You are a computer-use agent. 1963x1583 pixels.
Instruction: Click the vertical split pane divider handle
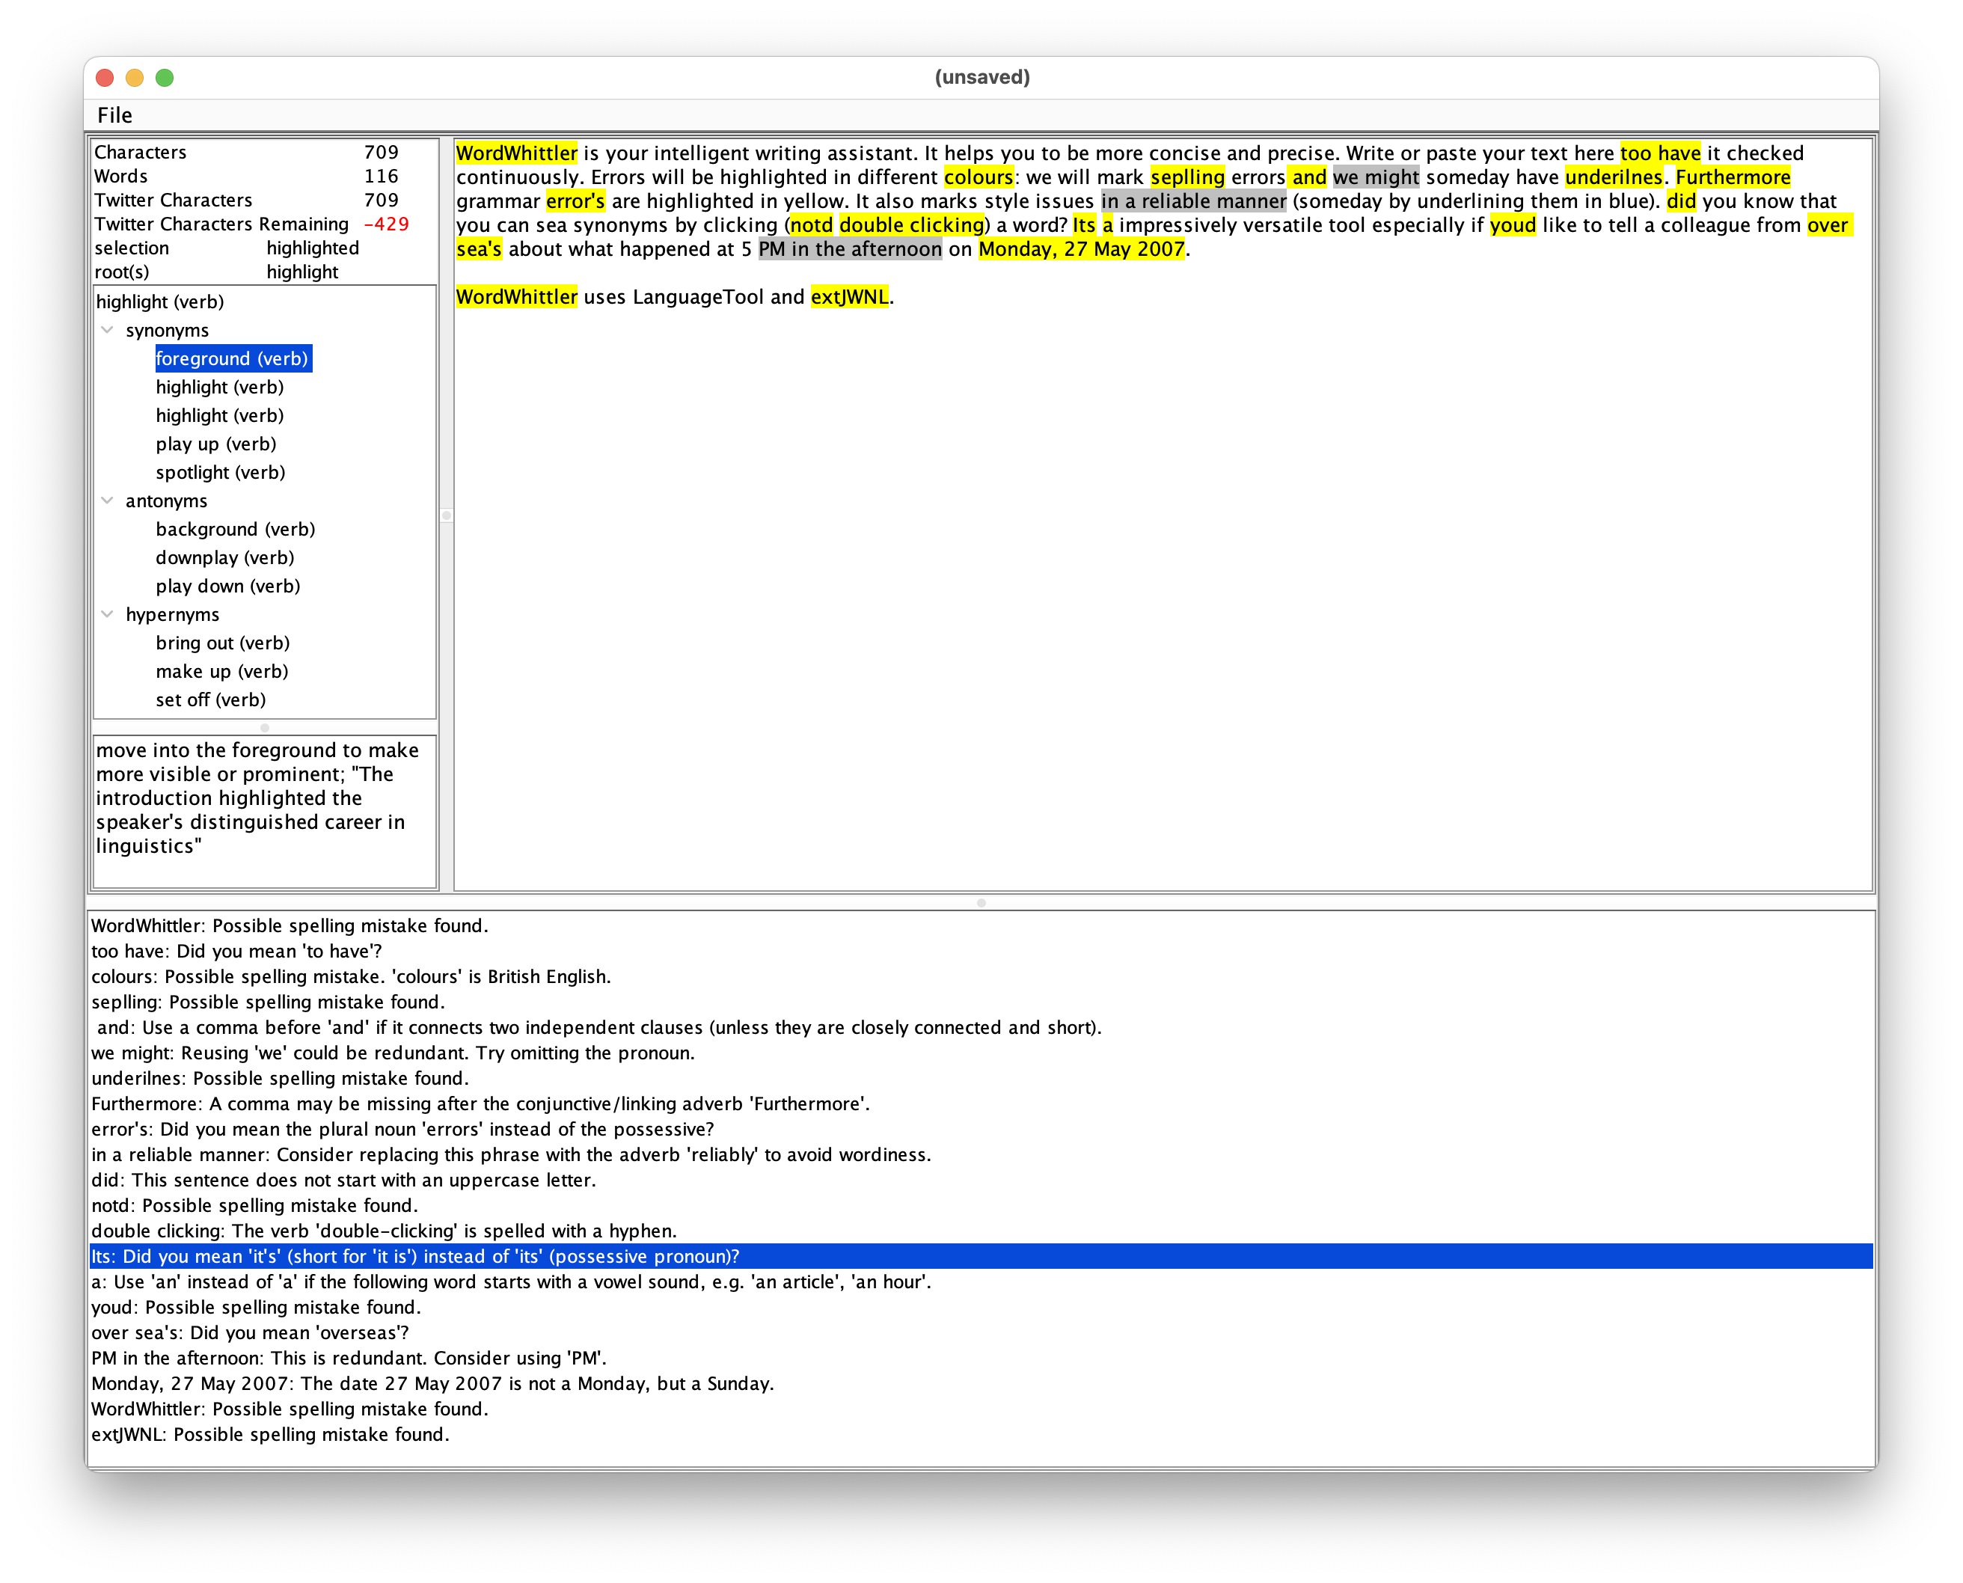click(x=447, y=515)
